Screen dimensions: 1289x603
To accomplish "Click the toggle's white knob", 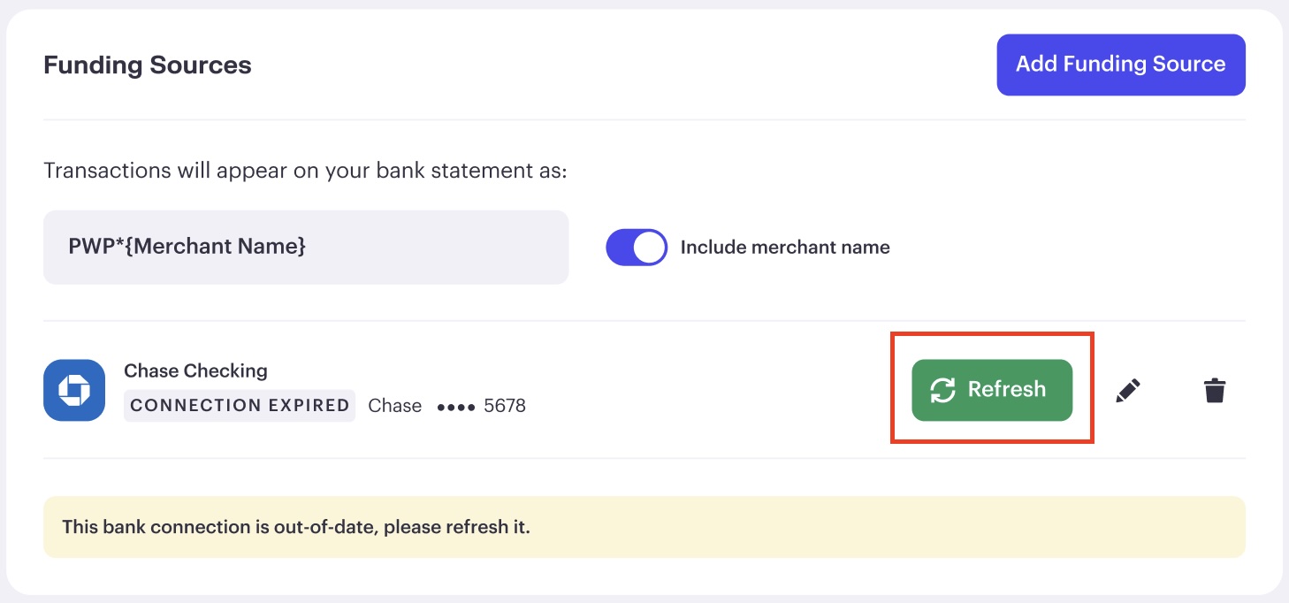I will point(650,248).
